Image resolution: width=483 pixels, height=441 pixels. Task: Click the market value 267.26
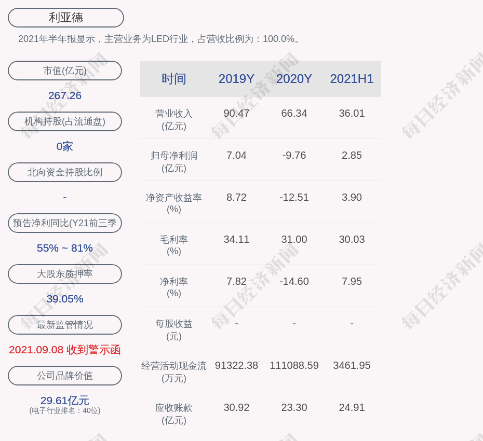pyautogui.click(x=65, y=95)
